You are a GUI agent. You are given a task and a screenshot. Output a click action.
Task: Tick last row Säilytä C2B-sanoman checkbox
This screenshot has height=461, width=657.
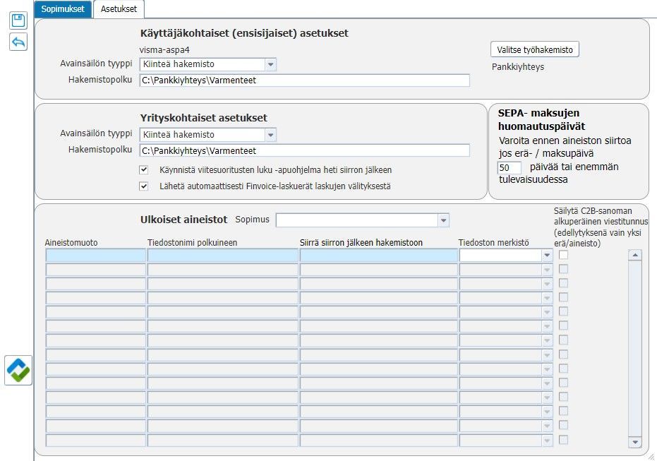(x=564, y=440)
